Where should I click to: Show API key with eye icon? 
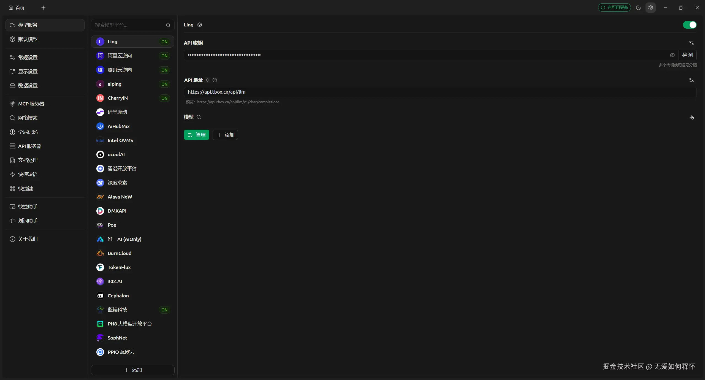tap(672, 55)
